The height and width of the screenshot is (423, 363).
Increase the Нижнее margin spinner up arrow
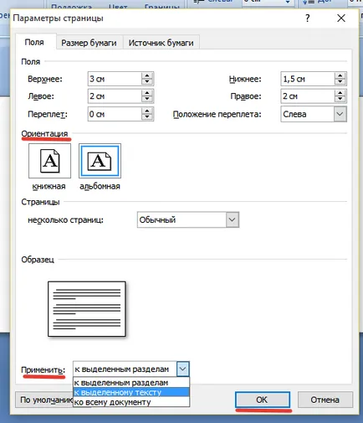tap(340, 75)
